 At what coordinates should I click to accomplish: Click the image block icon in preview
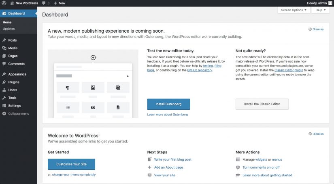(x=93, y=88)
